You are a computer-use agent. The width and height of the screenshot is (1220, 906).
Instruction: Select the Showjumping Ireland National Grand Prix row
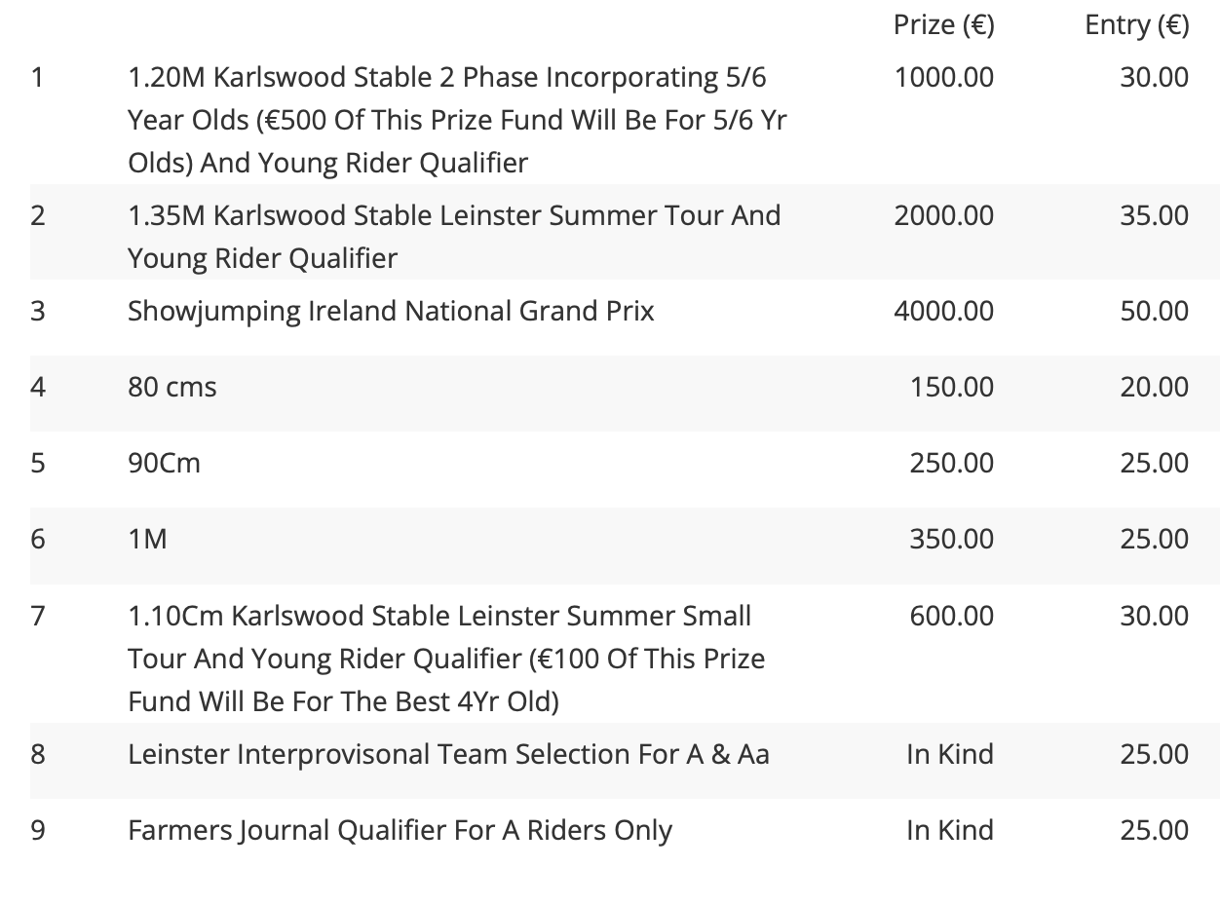pos(624,312)
